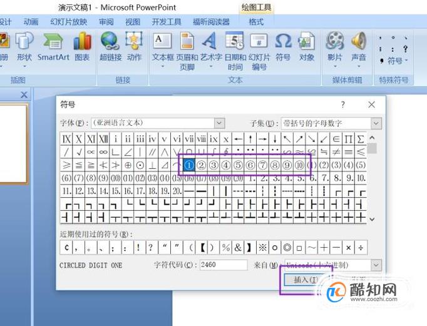Screen dimensions: 427x326
Task: Choose the not-equal symbol in the grid
Action: [336, 152]
